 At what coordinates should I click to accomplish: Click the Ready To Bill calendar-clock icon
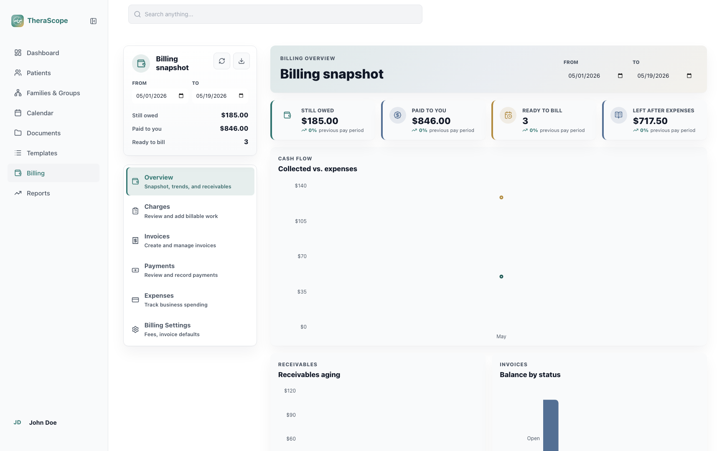[508, 115]
